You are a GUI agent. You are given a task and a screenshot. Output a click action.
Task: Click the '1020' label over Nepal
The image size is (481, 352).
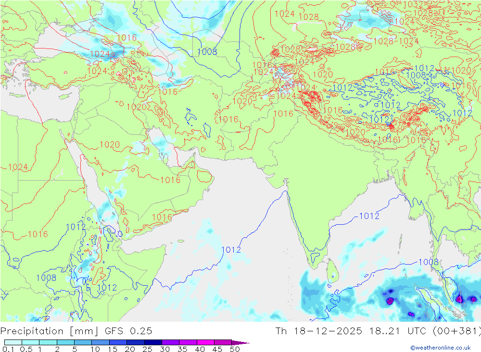click(x=355, y=133)
